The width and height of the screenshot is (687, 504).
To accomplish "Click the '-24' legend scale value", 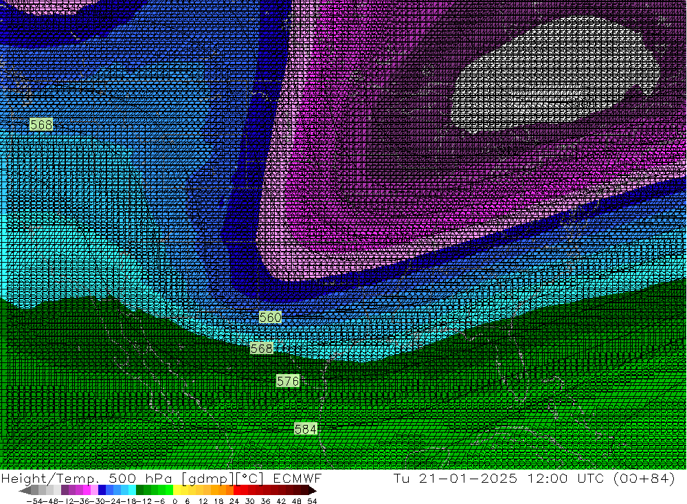I will point(113,501).
